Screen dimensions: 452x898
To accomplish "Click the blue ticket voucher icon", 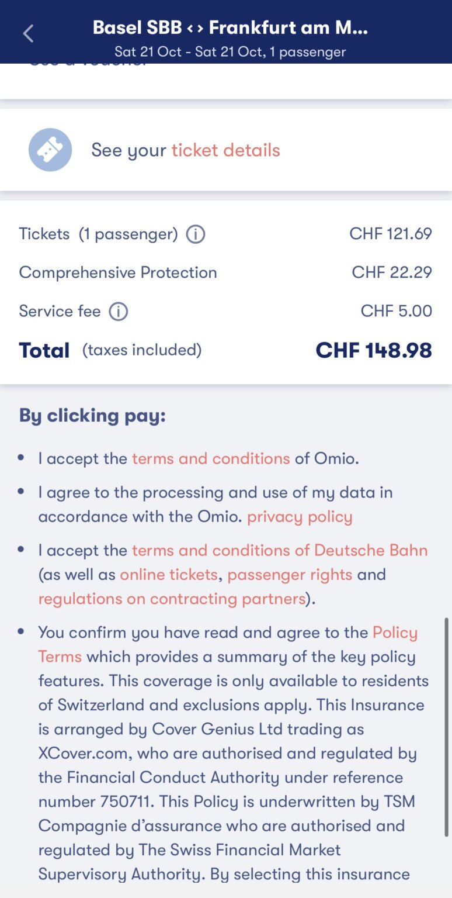I will pyautogui.click(x=50, y=150).
